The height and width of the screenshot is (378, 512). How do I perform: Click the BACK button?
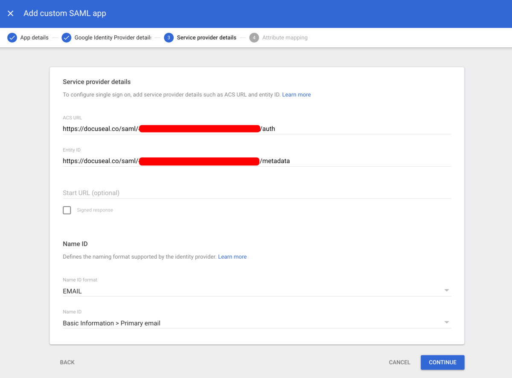tap(67, 362)
